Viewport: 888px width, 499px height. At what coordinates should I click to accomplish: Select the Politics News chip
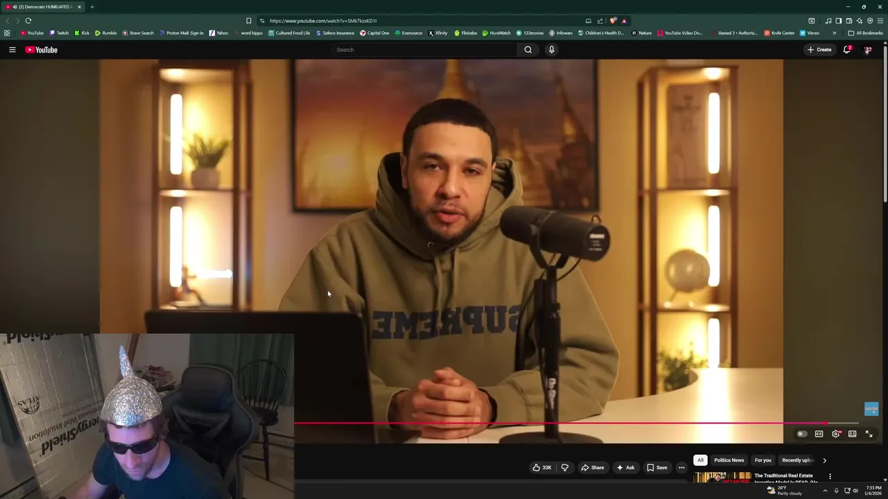point(729,460)
